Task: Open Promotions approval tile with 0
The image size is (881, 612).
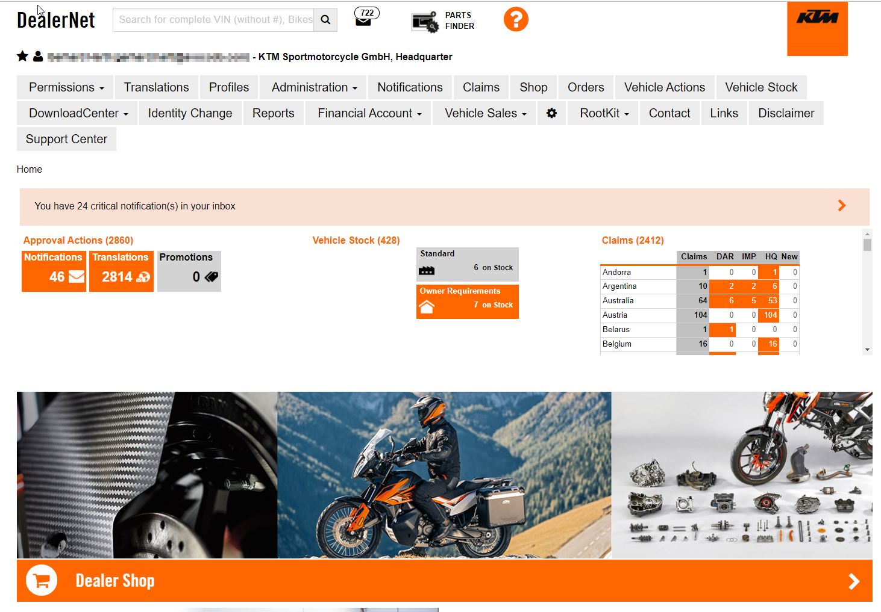Action: tap(189, 271)
